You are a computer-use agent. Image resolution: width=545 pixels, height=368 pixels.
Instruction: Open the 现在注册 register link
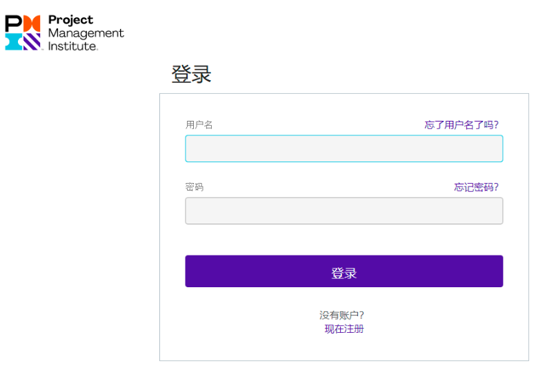pos(344,329)
